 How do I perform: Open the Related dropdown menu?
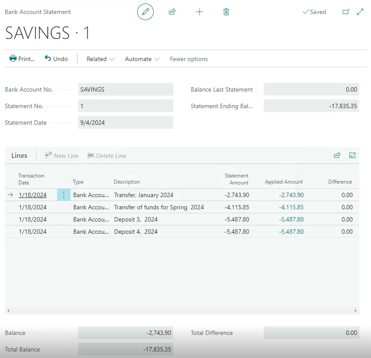[100, 58]
